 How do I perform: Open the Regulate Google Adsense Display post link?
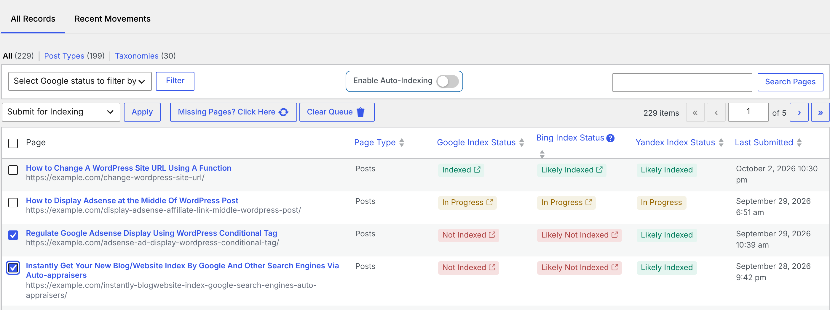pyautogui.click(x=151, y=233)
